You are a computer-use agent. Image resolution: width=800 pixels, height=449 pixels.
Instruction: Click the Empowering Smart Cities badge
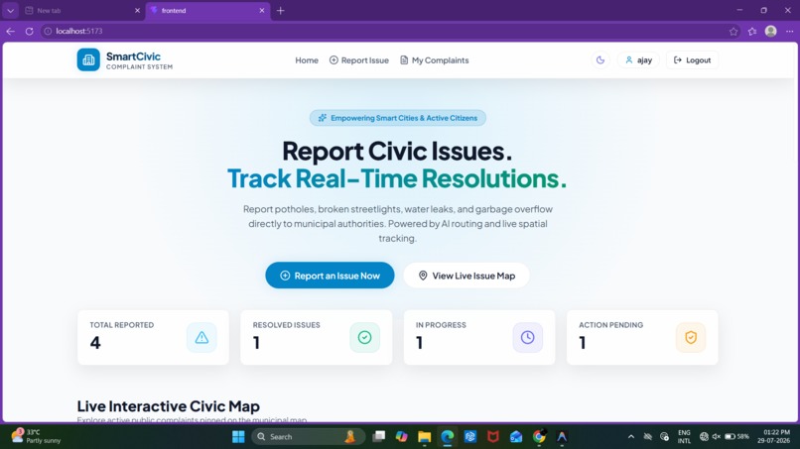click(x=397, y=118)
